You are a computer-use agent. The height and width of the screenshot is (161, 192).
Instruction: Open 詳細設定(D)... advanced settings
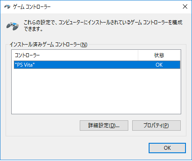(x=104, y=126)
